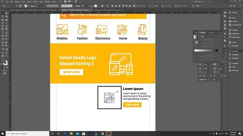Open the View menu
This screenshot has width=243, height=136.
click(x=41, y=2)
